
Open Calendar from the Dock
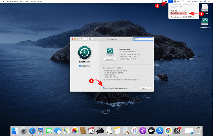point(92,131)
